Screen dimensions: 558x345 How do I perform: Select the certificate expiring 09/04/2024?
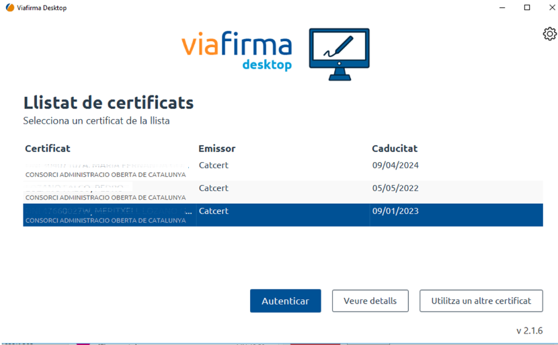[395, 165]
